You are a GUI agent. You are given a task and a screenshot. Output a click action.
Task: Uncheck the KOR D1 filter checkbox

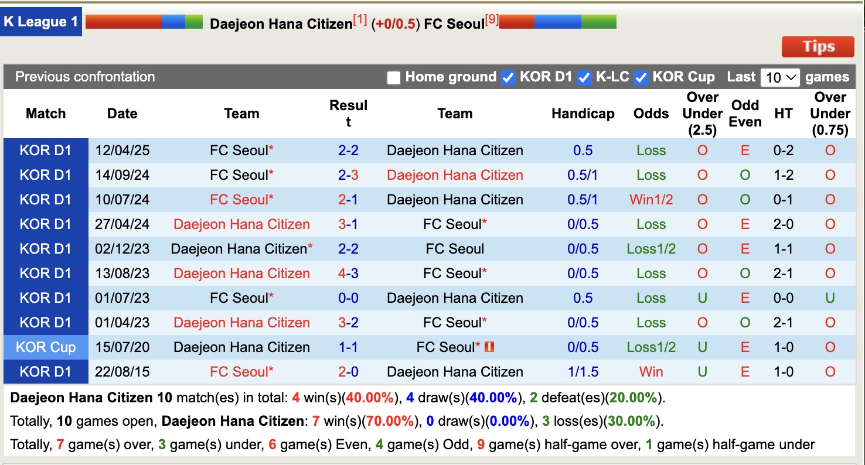(508, 77)
